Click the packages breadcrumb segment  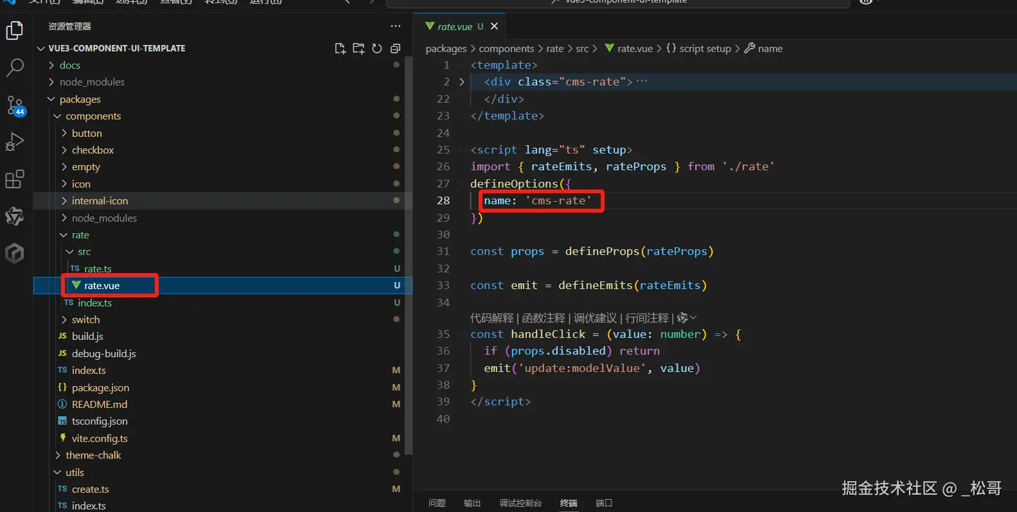pos(446,49)
